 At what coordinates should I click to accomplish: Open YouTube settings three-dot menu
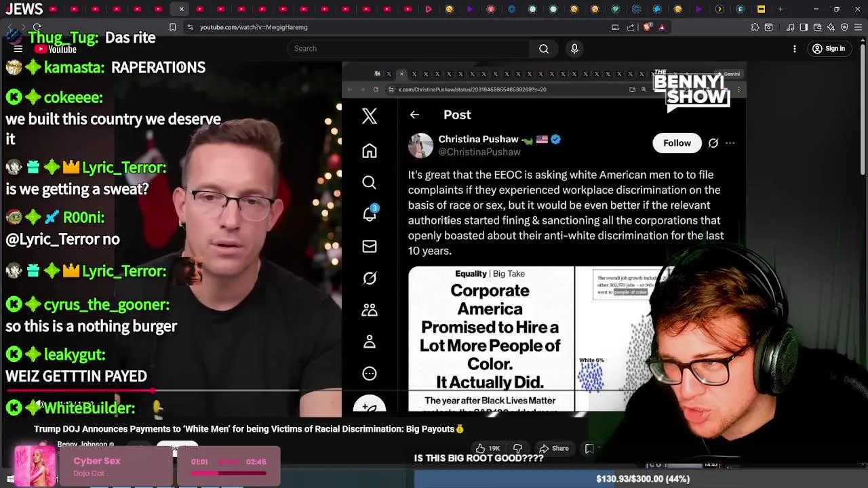(795, 49)
